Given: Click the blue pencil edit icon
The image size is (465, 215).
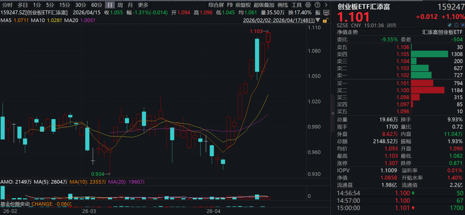Looking at the screenshot, I should pyautogui.click(x=450, y=25).
